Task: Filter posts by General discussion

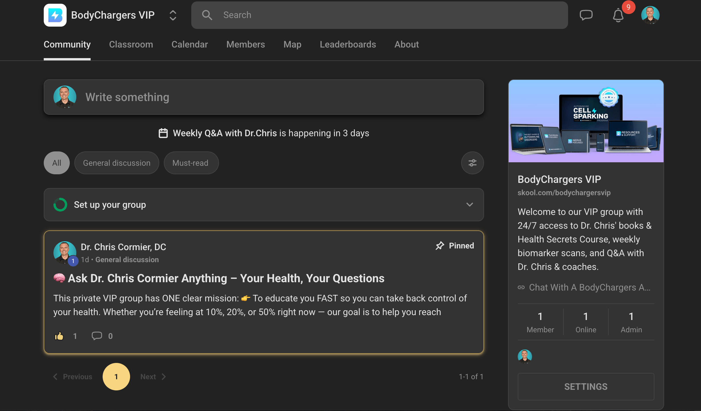Action: point(117,163)
